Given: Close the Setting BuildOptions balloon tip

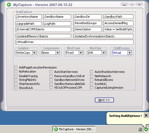Looking at the screenshot, I should point(146,115).
